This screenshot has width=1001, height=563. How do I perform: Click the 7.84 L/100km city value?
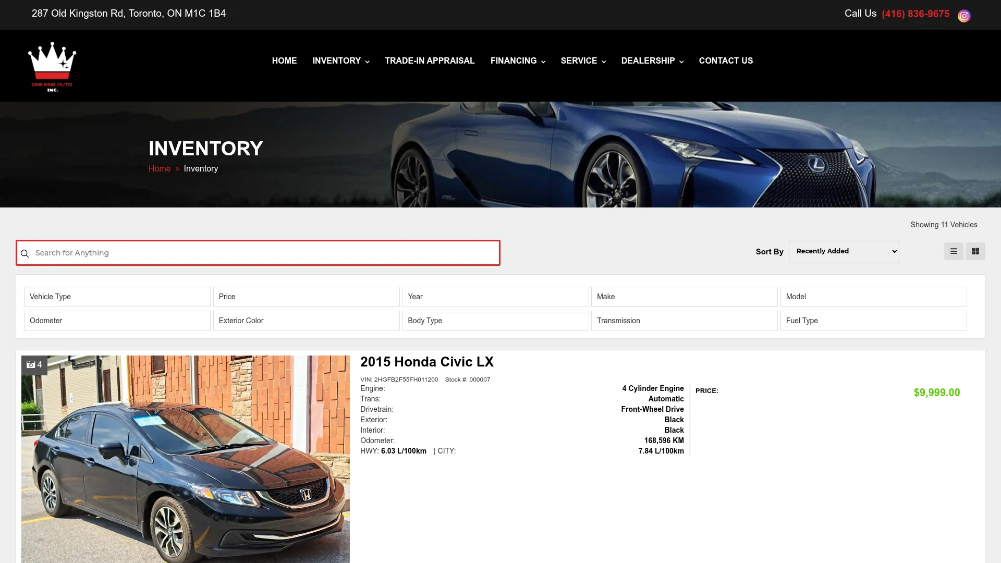661,451
